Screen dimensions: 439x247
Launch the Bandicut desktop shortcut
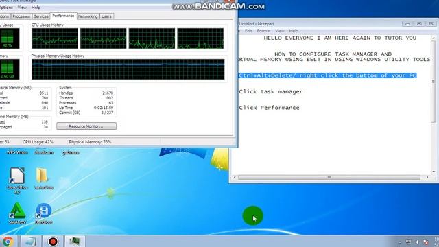[44, 213]
